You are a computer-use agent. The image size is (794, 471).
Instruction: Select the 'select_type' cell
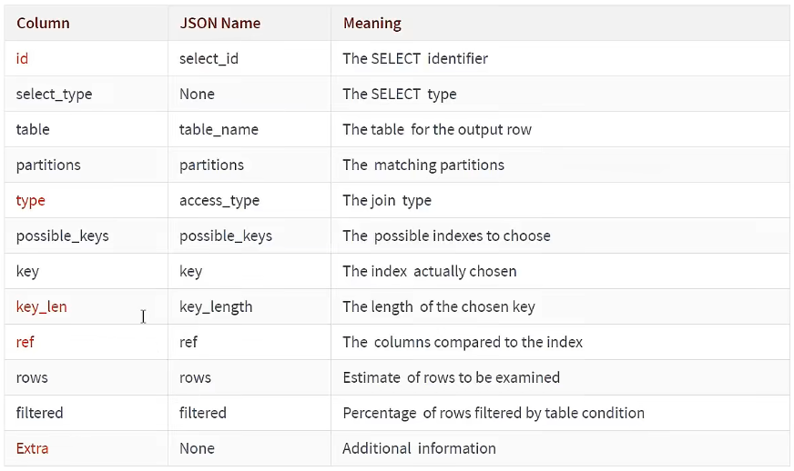54,94
